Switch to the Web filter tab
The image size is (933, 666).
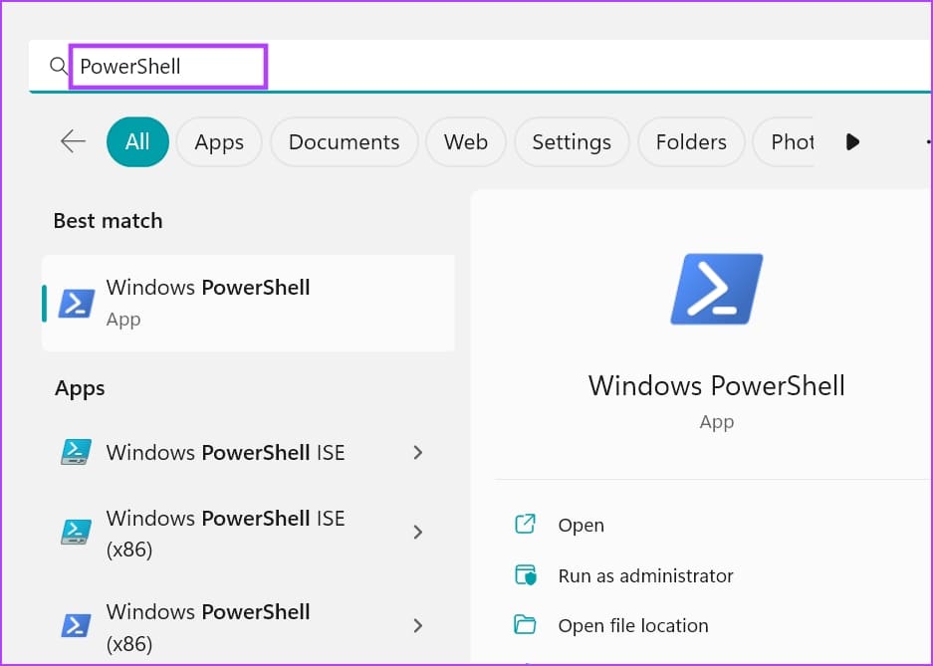coord(466,142)
